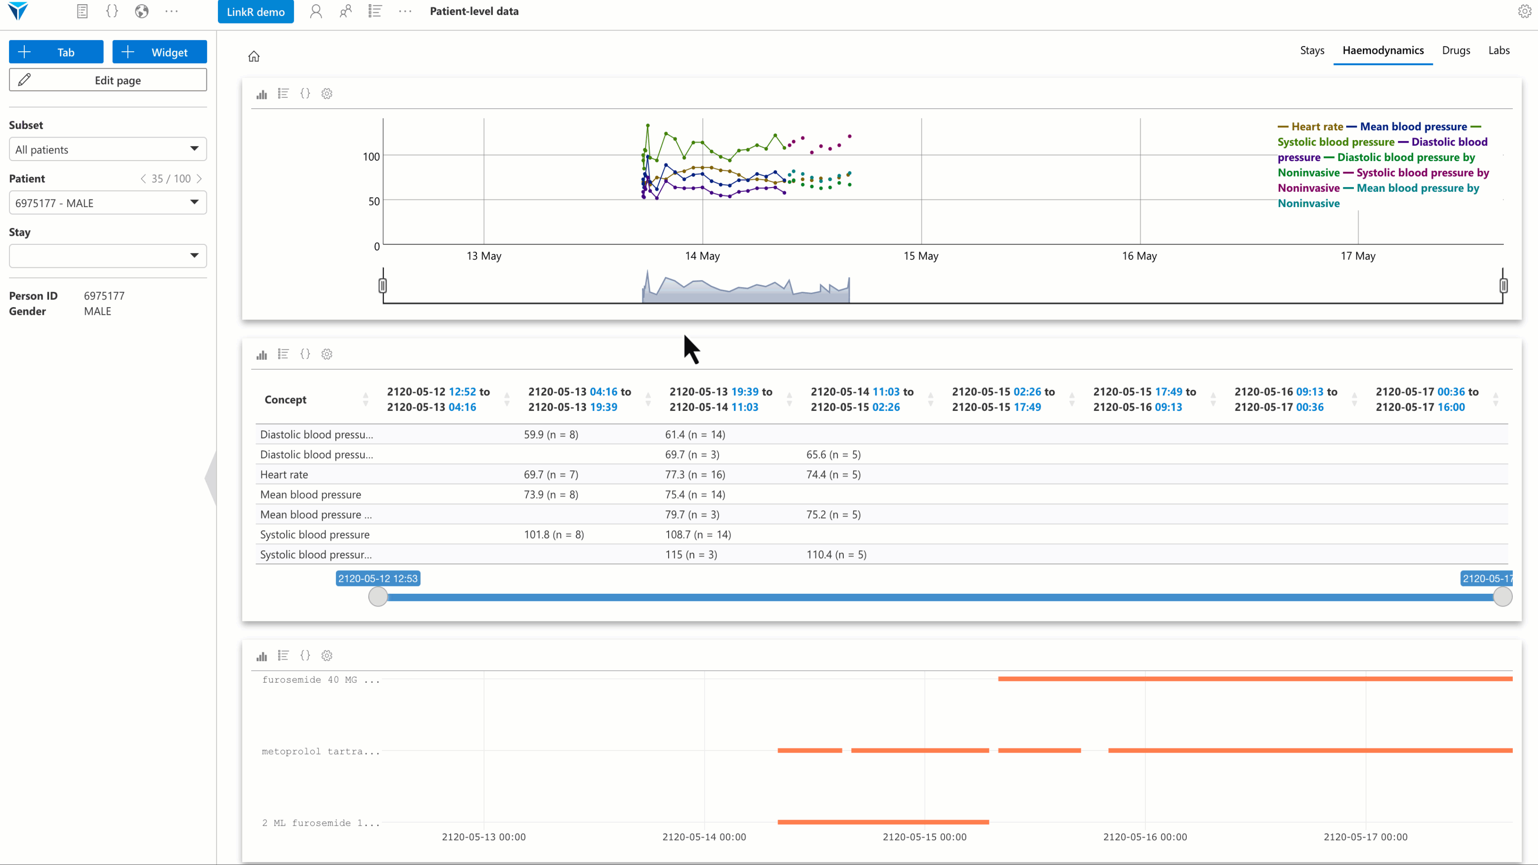The width and height of the screenshot is (1538, 865).
Task: Open settings gear of the table widget
Action: coord(326,355)
